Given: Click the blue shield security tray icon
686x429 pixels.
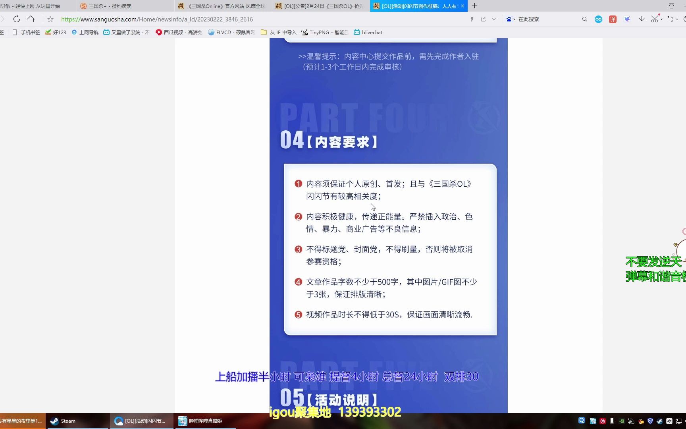Looking at the screenshot, I should tap(650, 421).
